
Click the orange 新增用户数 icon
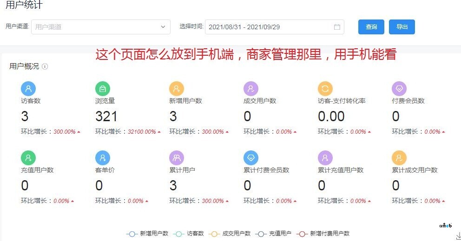(x=177, y=88)
